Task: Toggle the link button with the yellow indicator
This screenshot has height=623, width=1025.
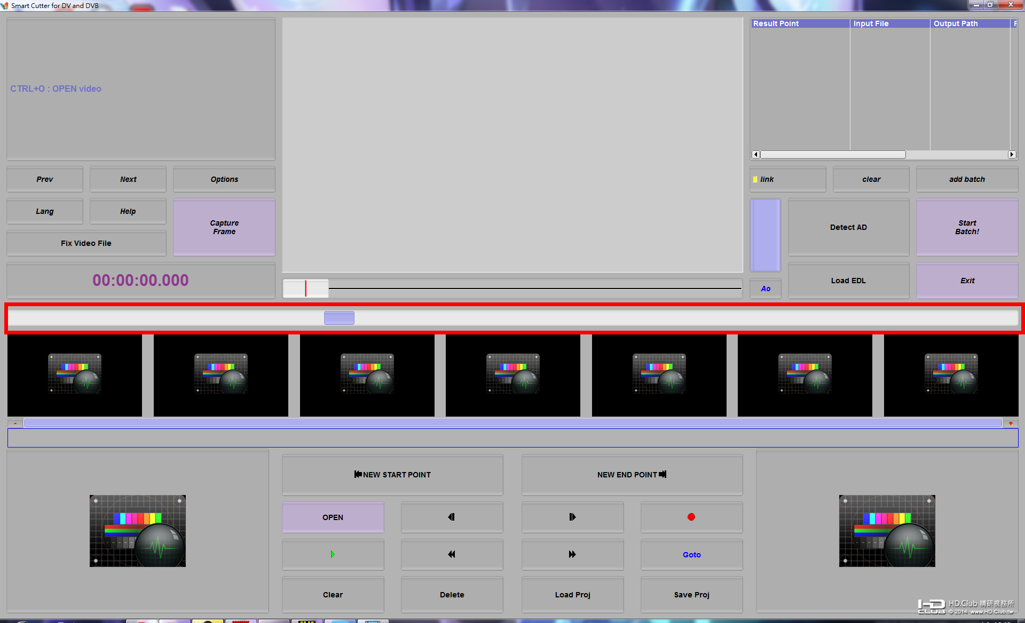Action: (787, 179)
